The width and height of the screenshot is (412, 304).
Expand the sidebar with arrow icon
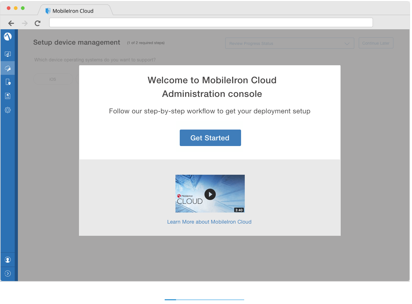pos(8,274)
